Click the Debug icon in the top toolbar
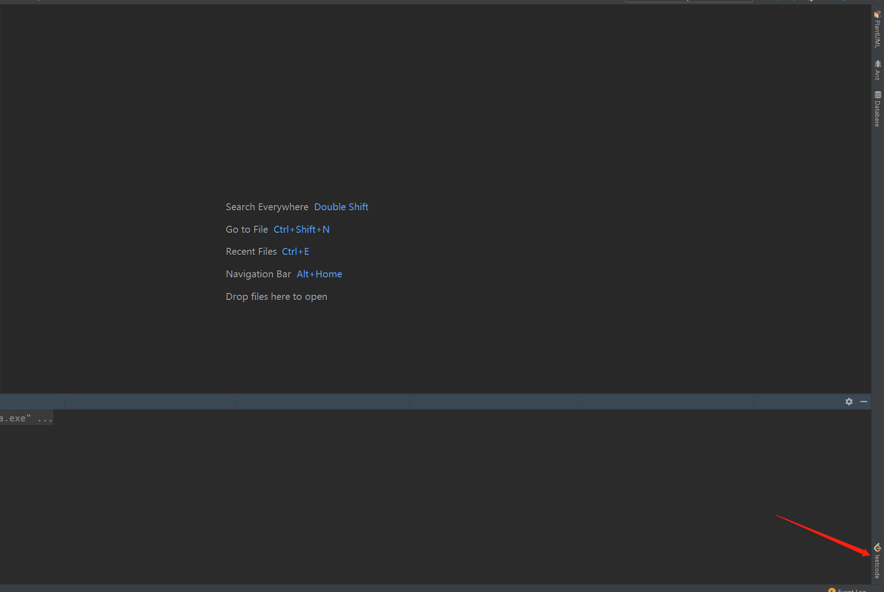Image resolution: width=884 pixels, height=592 pixels. 794,1
